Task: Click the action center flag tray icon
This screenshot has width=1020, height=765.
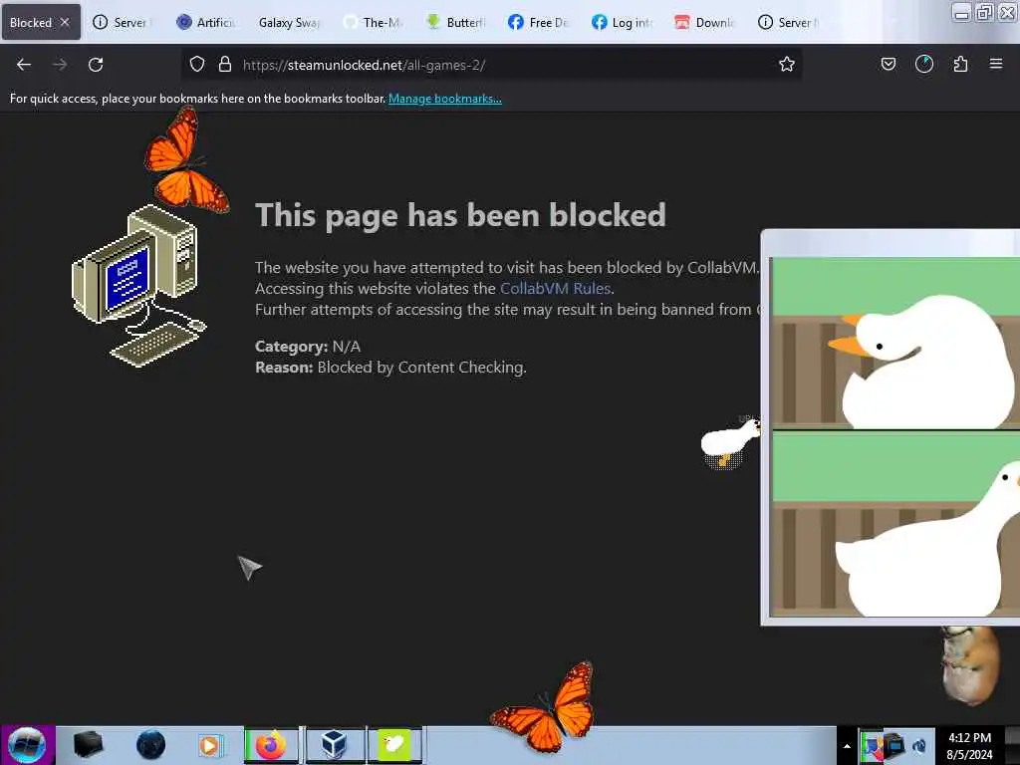Action: tap(872, 746)
